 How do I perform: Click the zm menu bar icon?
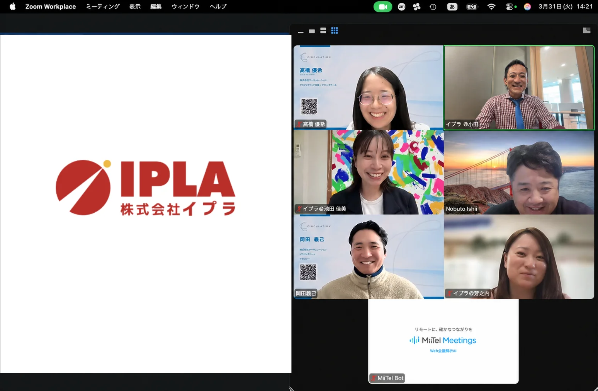[401, 7]
